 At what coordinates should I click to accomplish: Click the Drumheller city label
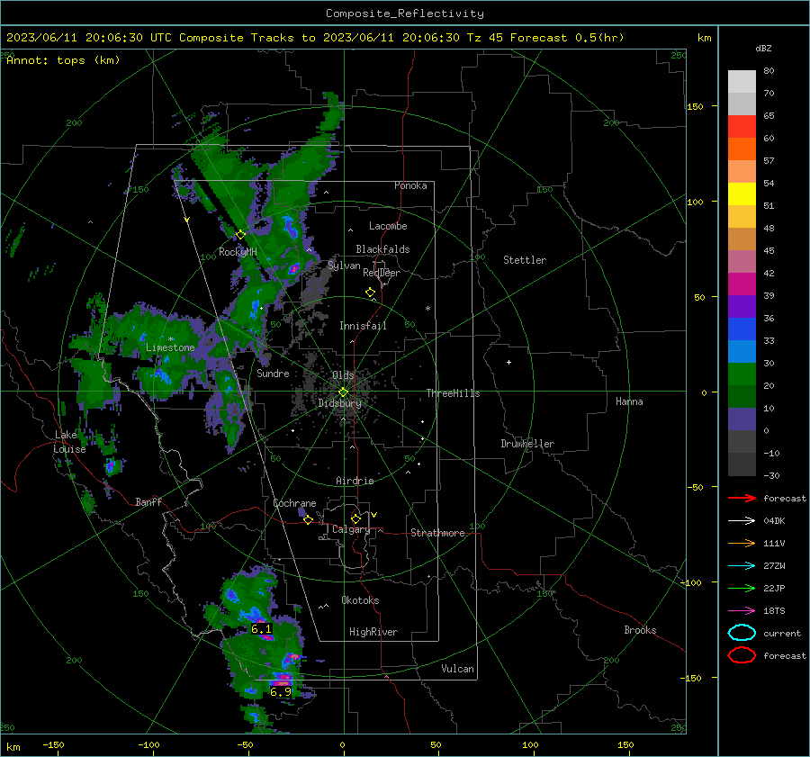click(527, 444)
